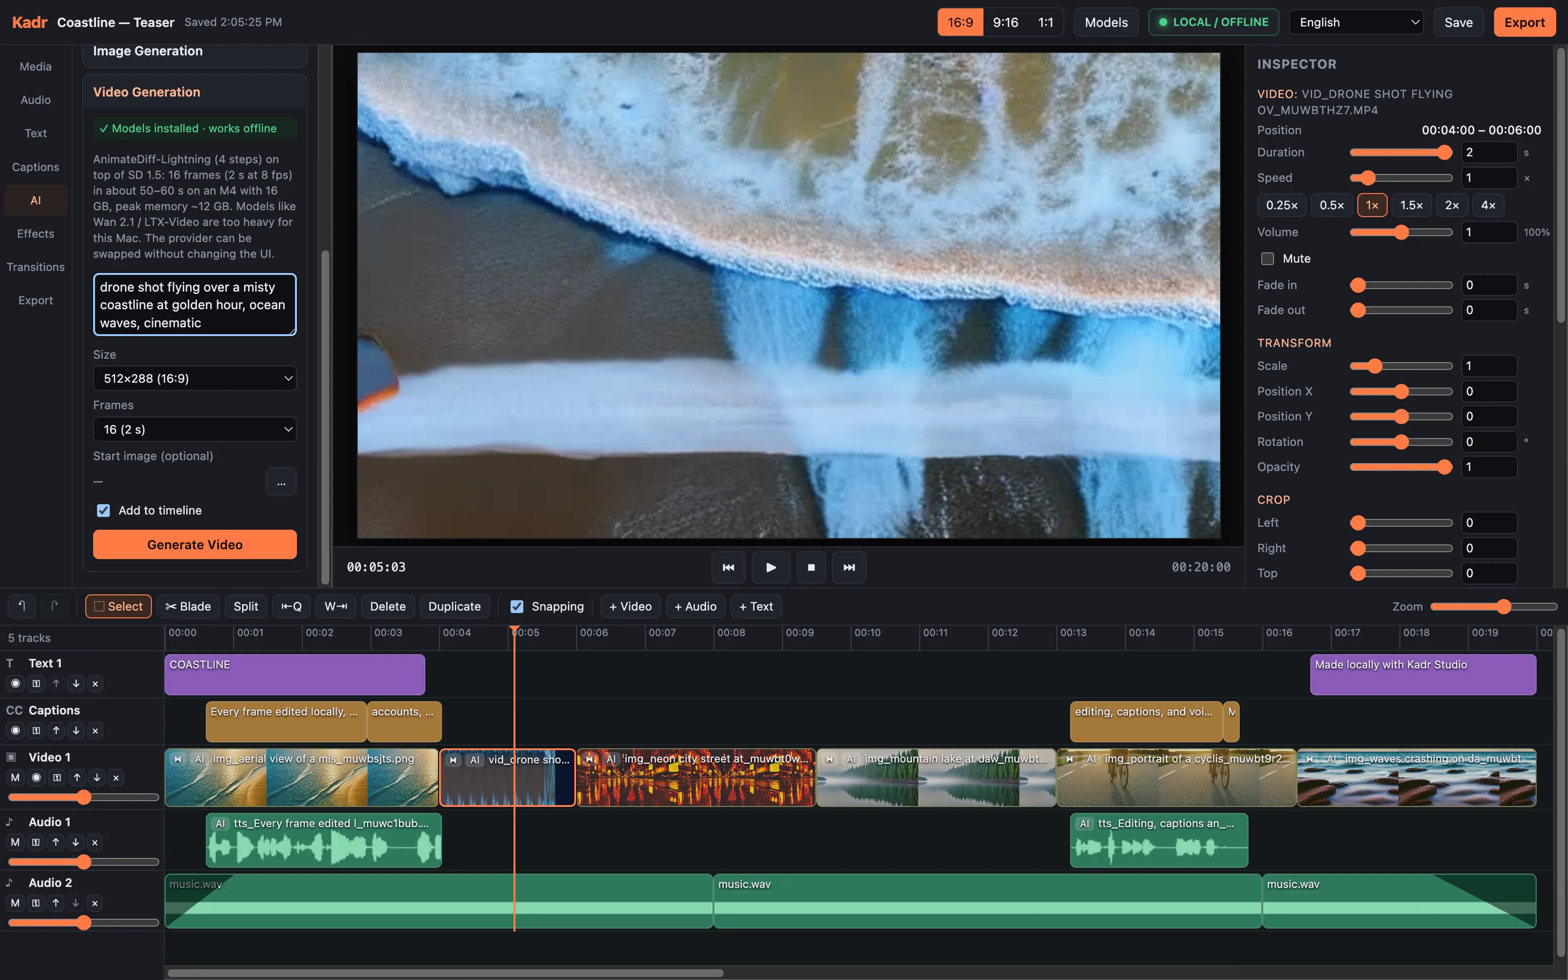Switch to the Effects sidebar tab
The width and height of the screenshot is (1568, 980).
click(36, 233)
